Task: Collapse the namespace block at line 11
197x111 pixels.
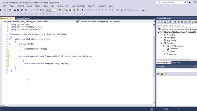Action: (x=10, y=34)
